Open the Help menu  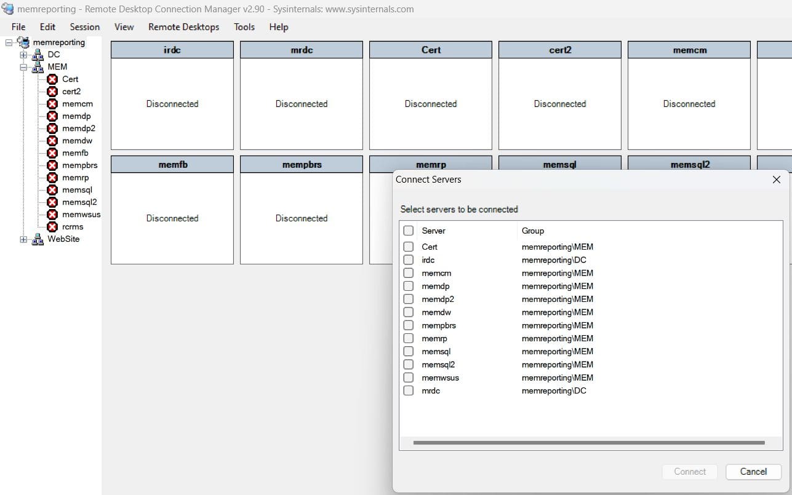tap(279, 27)
